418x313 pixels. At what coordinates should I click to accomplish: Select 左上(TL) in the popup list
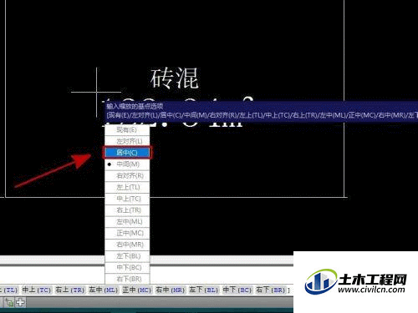pyautogui.click(x=127, y=187)
